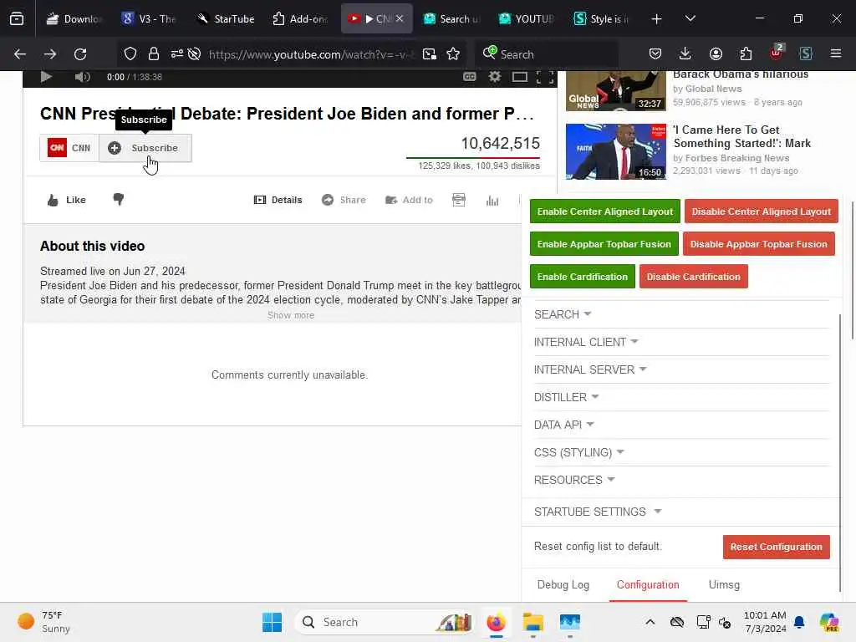Click the Global News channel link
Image resolution: width=856 pixels, height=642 pixels.
pyautogui.click(x=713, y=89)
